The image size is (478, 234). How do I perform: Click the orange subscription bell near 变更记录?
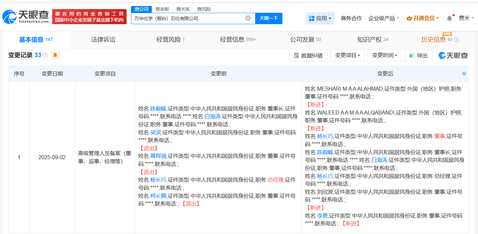[55, 55]
